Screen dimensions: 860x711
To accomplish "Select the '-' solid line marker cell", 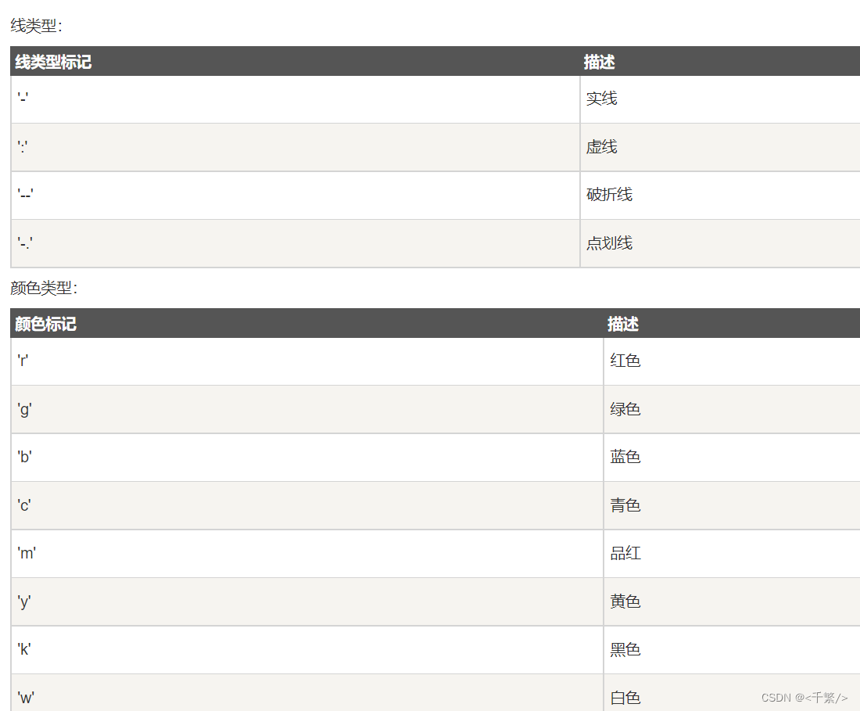I will pos(295,99).
